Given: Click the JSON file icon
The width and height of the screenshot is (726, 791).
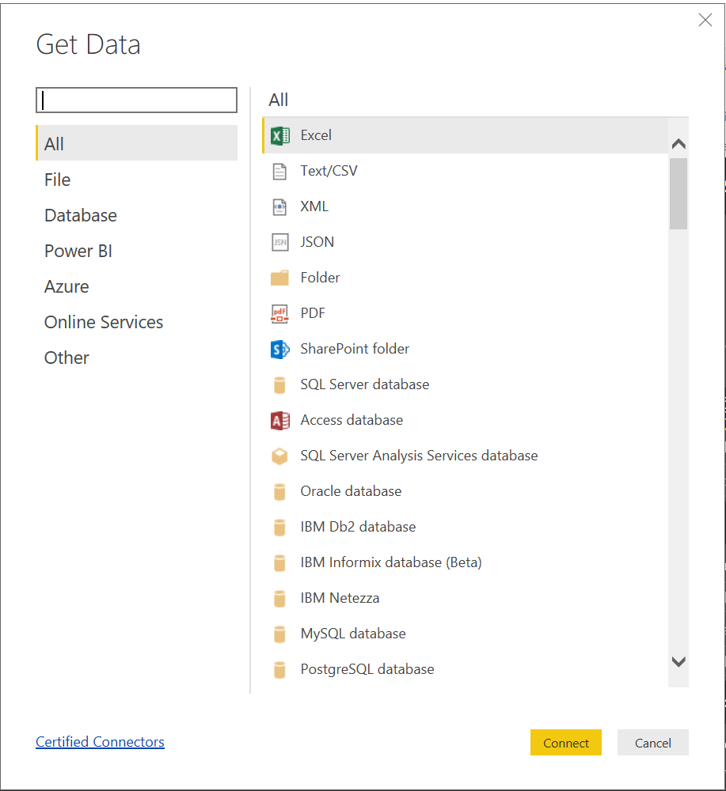Looking at the screenshot, I should click(x=279, y=243).
